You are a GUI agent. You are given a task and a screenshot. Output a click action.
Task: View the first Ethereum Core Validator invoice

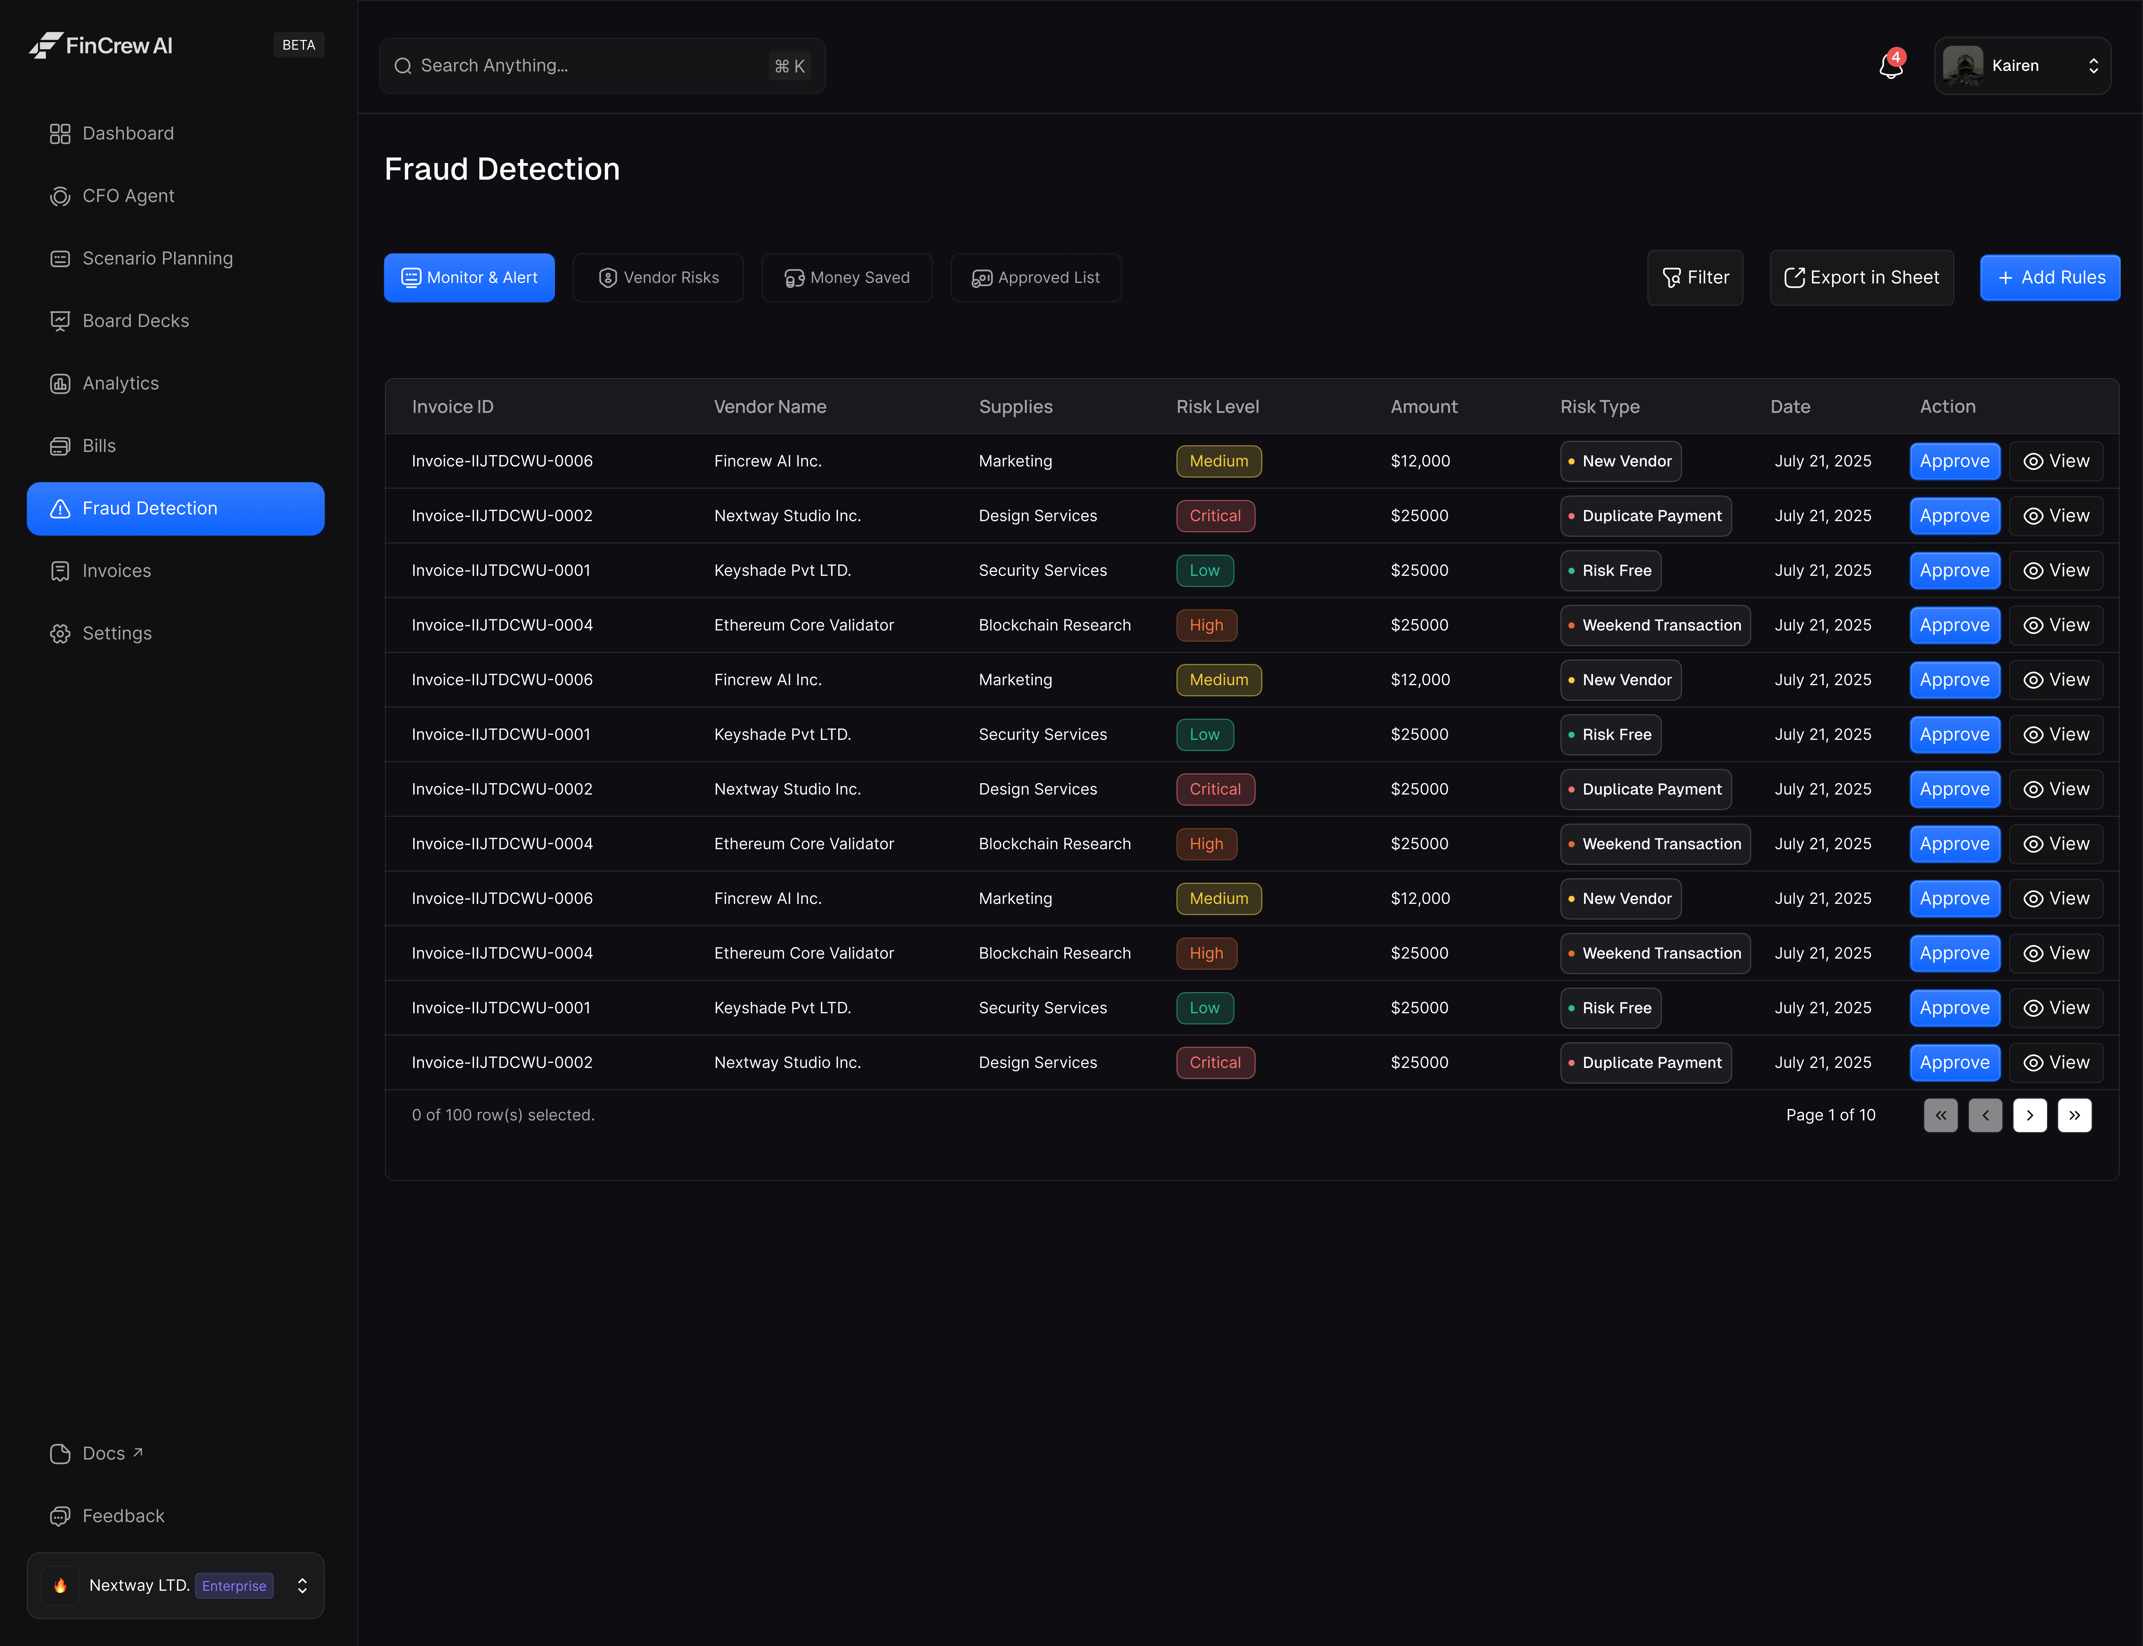click(x=2056, y=625)
